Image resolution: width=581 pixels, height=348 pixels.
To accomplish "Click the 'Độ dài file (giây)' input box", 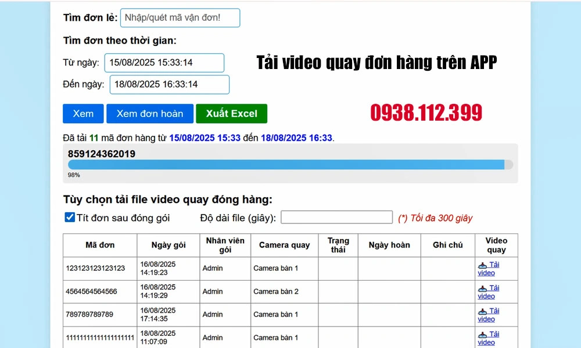I will click(337, 217).
